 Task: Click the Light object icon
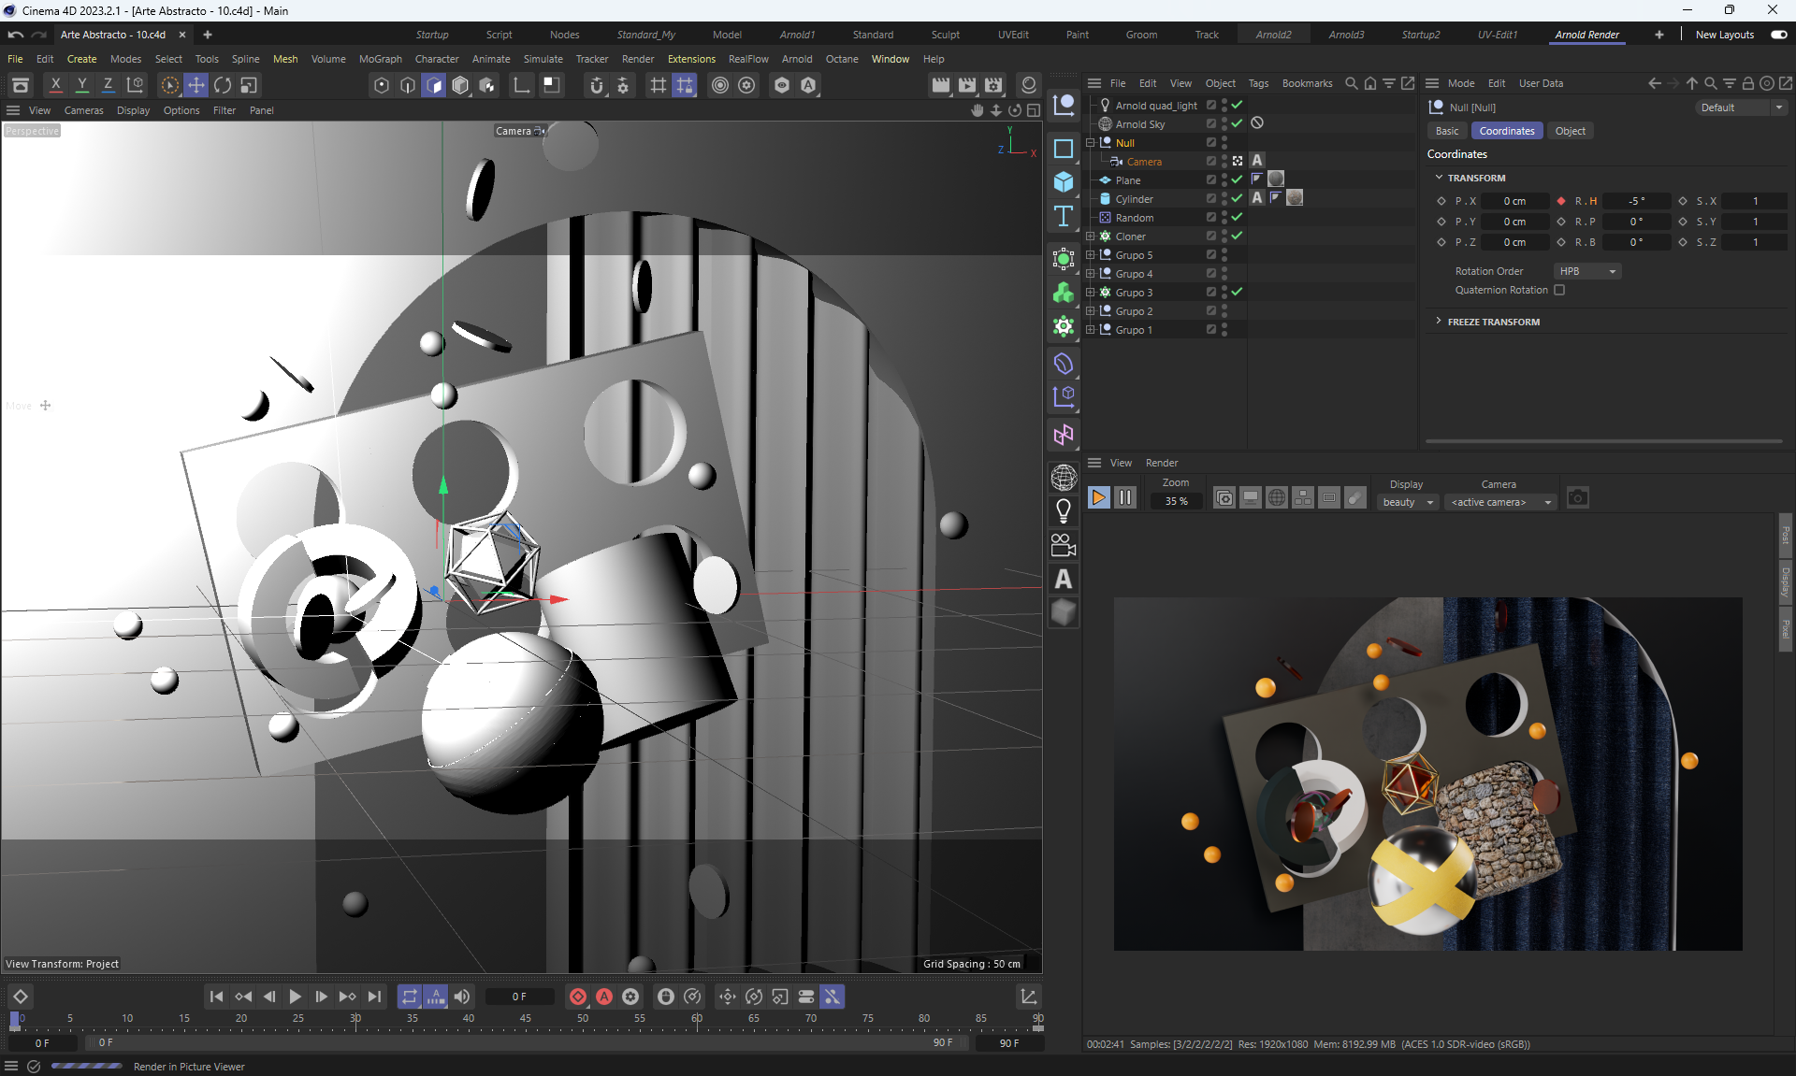1064,510
